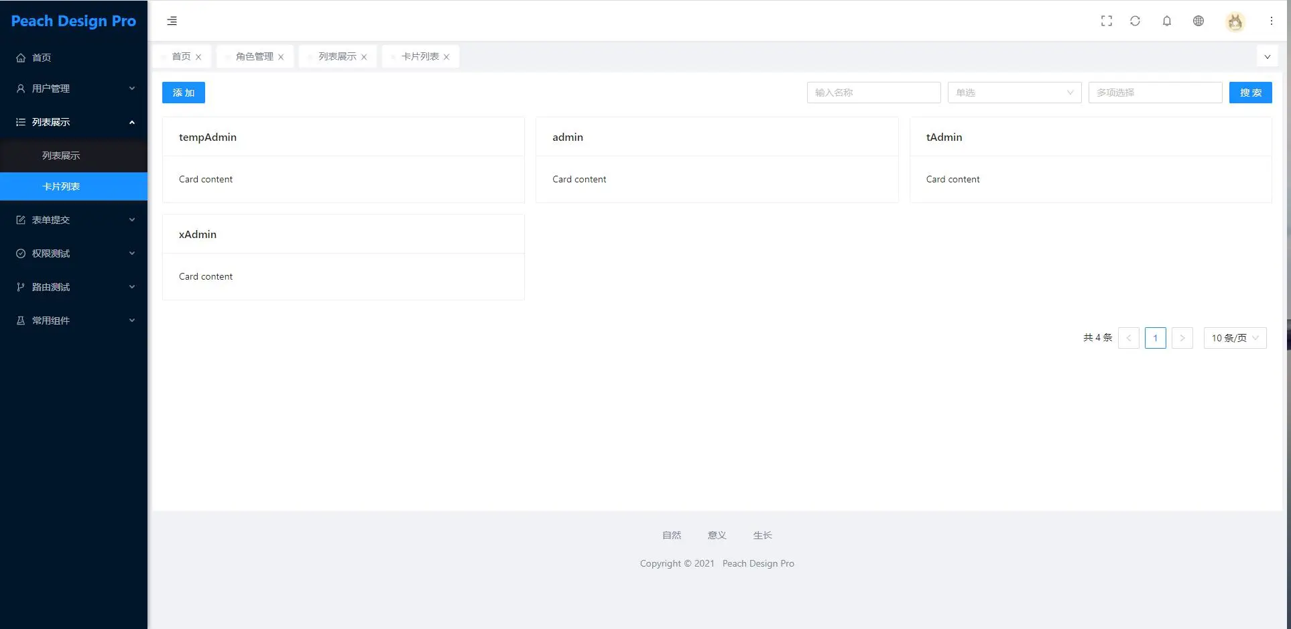
Task: Expand 权限测试 submenu chevron
Action: 132,253
